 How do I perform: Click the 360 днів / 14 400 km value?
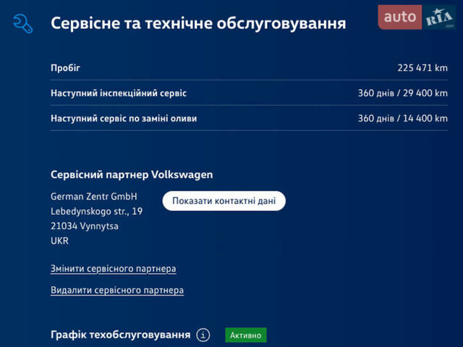(x=402, y=119)
